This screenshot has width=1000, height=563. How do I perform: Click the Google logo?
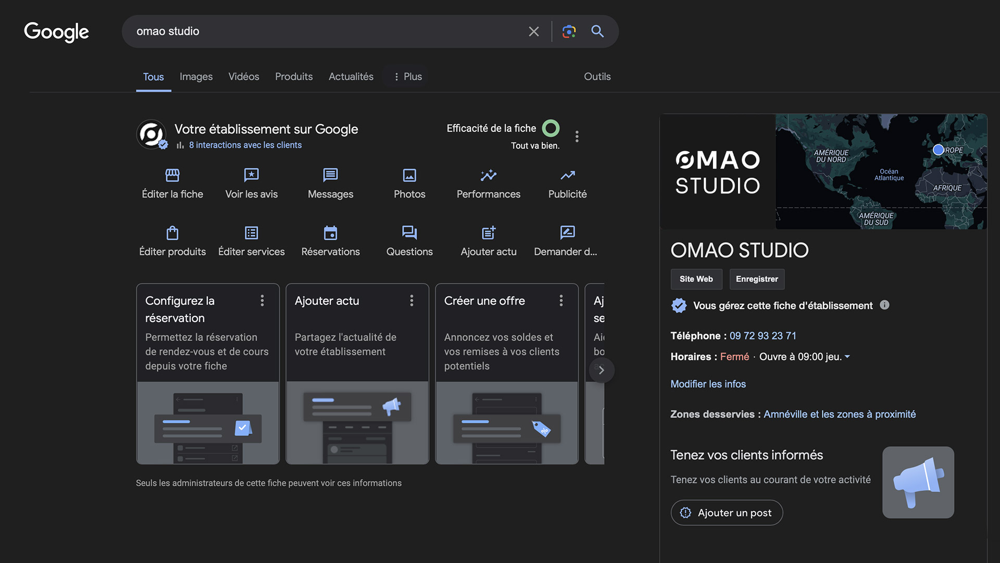click(x=56, y=32)
